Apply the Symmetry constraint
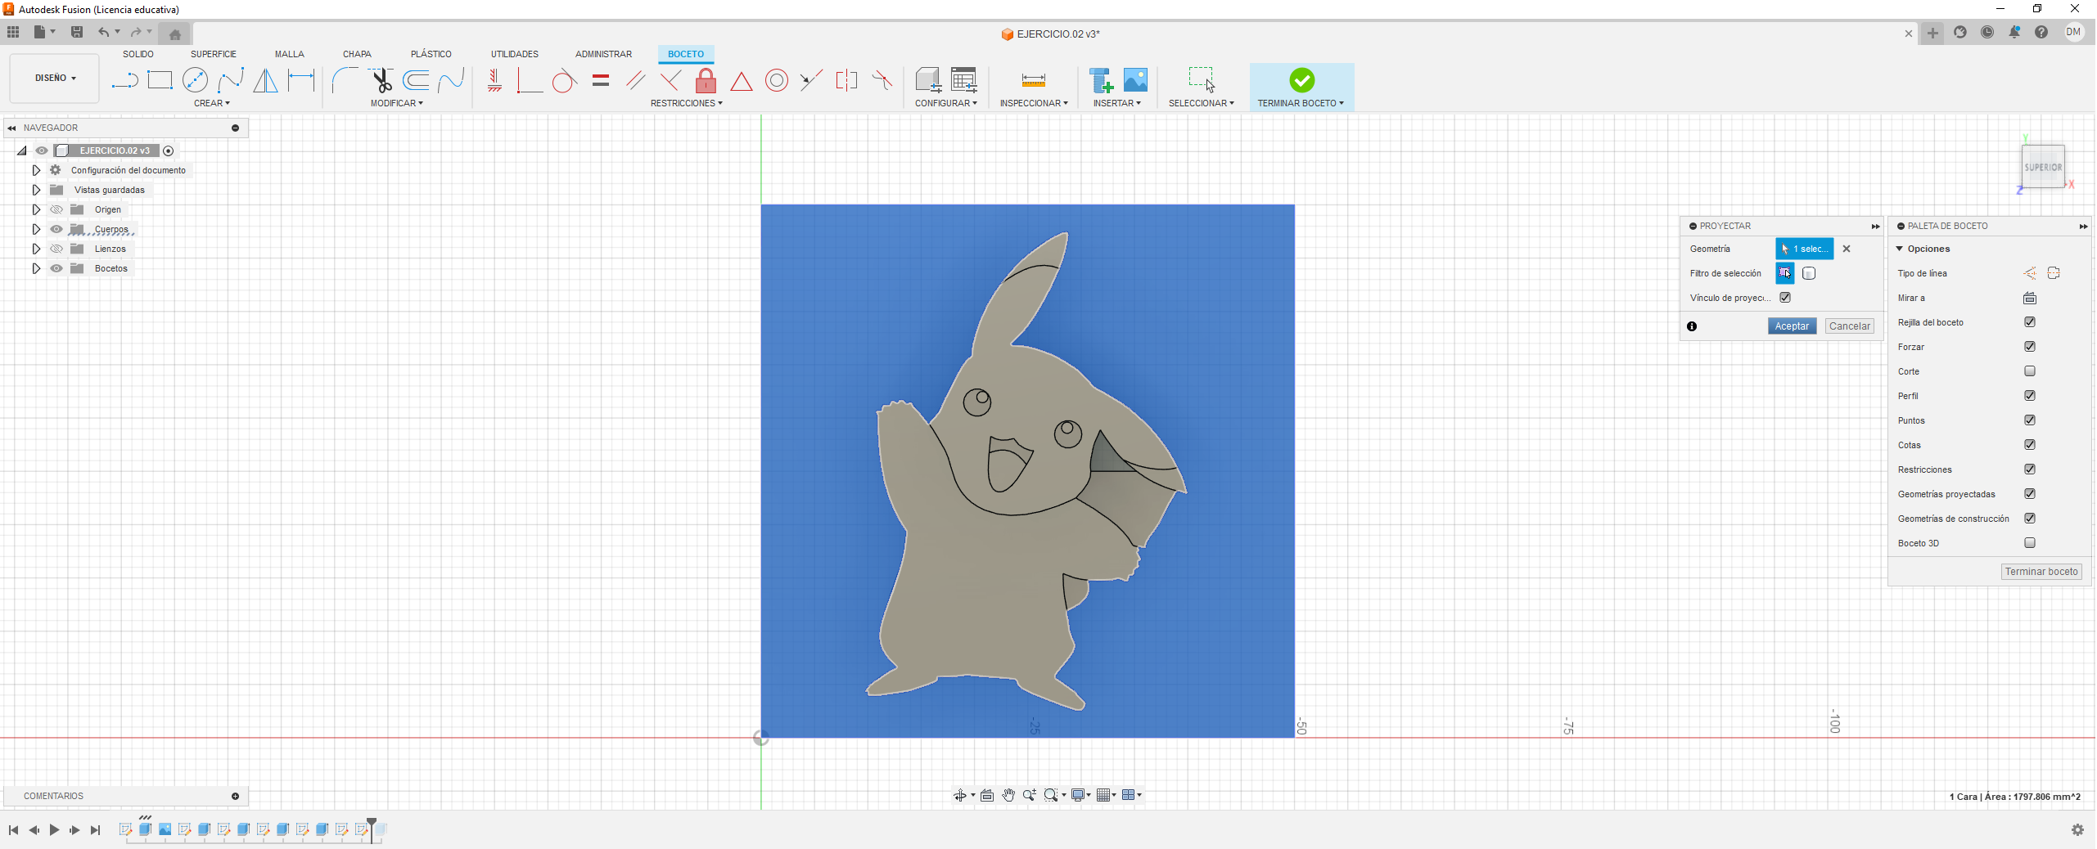This screenshot has height=849, width=2097. [x=846, y=80]
